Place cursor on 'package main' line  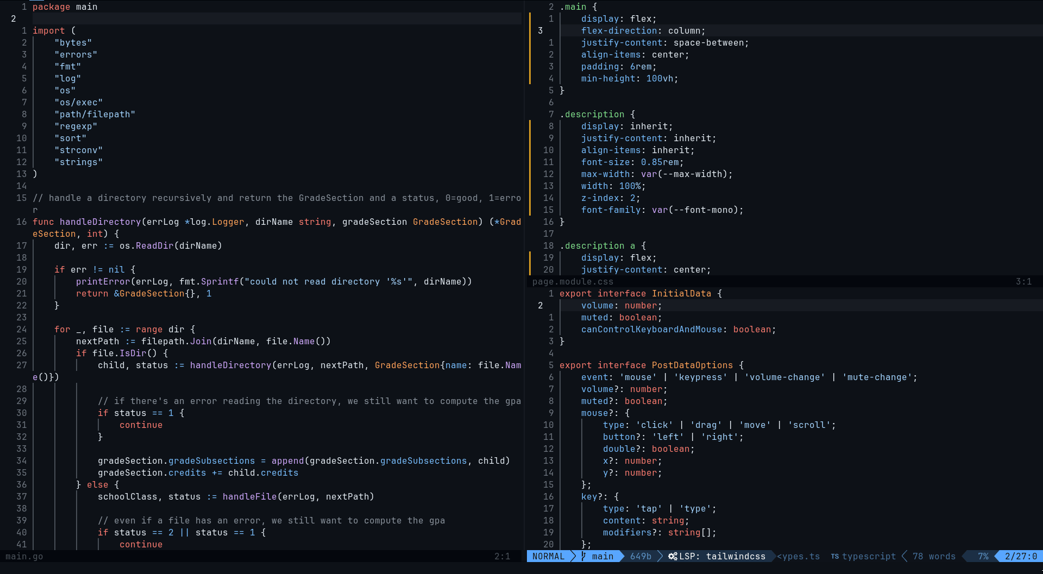[x=65, y=7]
